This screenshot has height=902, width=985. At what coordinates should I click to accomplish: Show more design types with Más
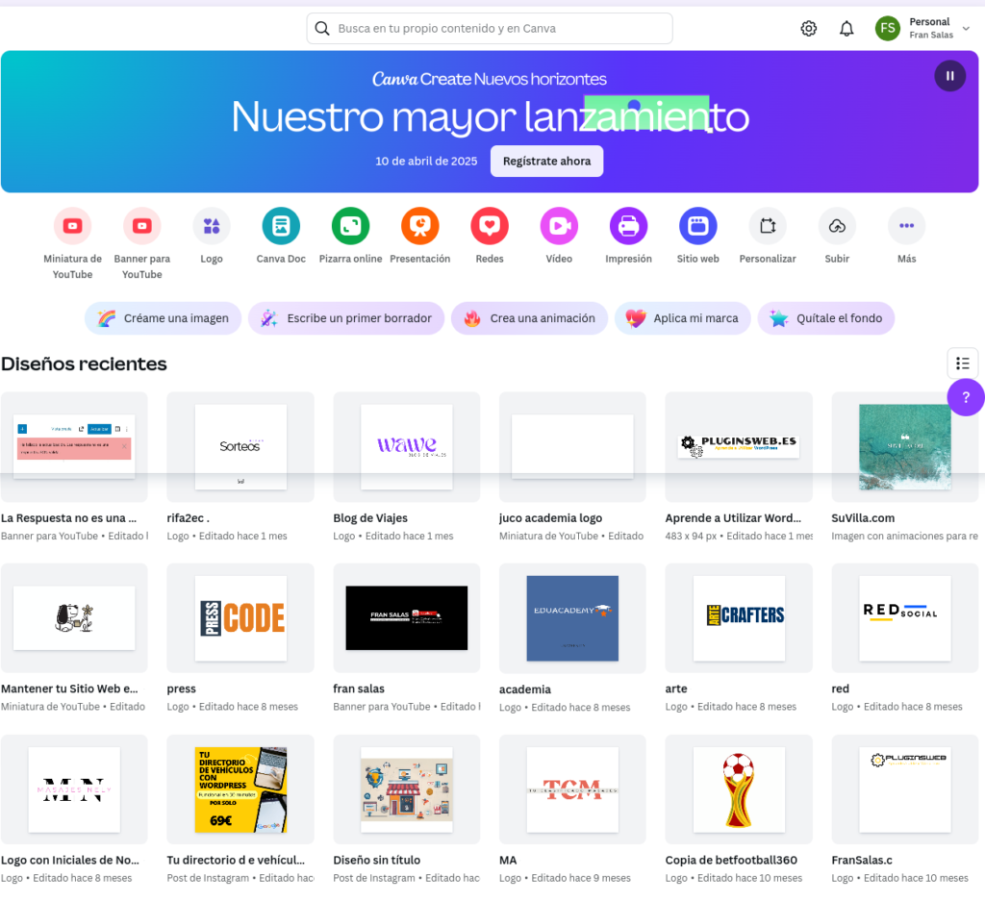coord(906,225)
